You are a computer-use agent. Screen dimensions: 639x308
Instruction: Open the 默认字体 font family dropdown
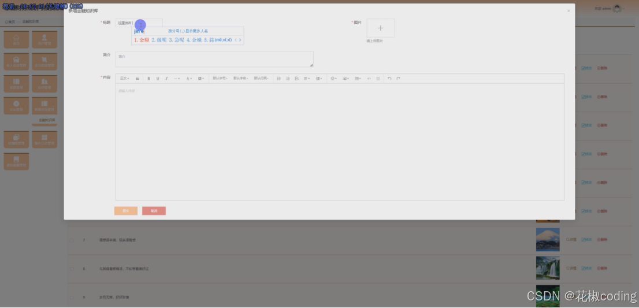(240, 79)
